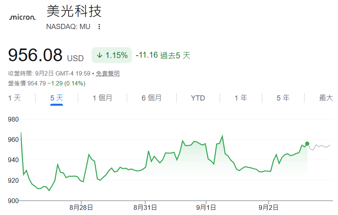The image size is (338, 215).
Task: Switch chart to 6 個月 range
Action: 151,98
